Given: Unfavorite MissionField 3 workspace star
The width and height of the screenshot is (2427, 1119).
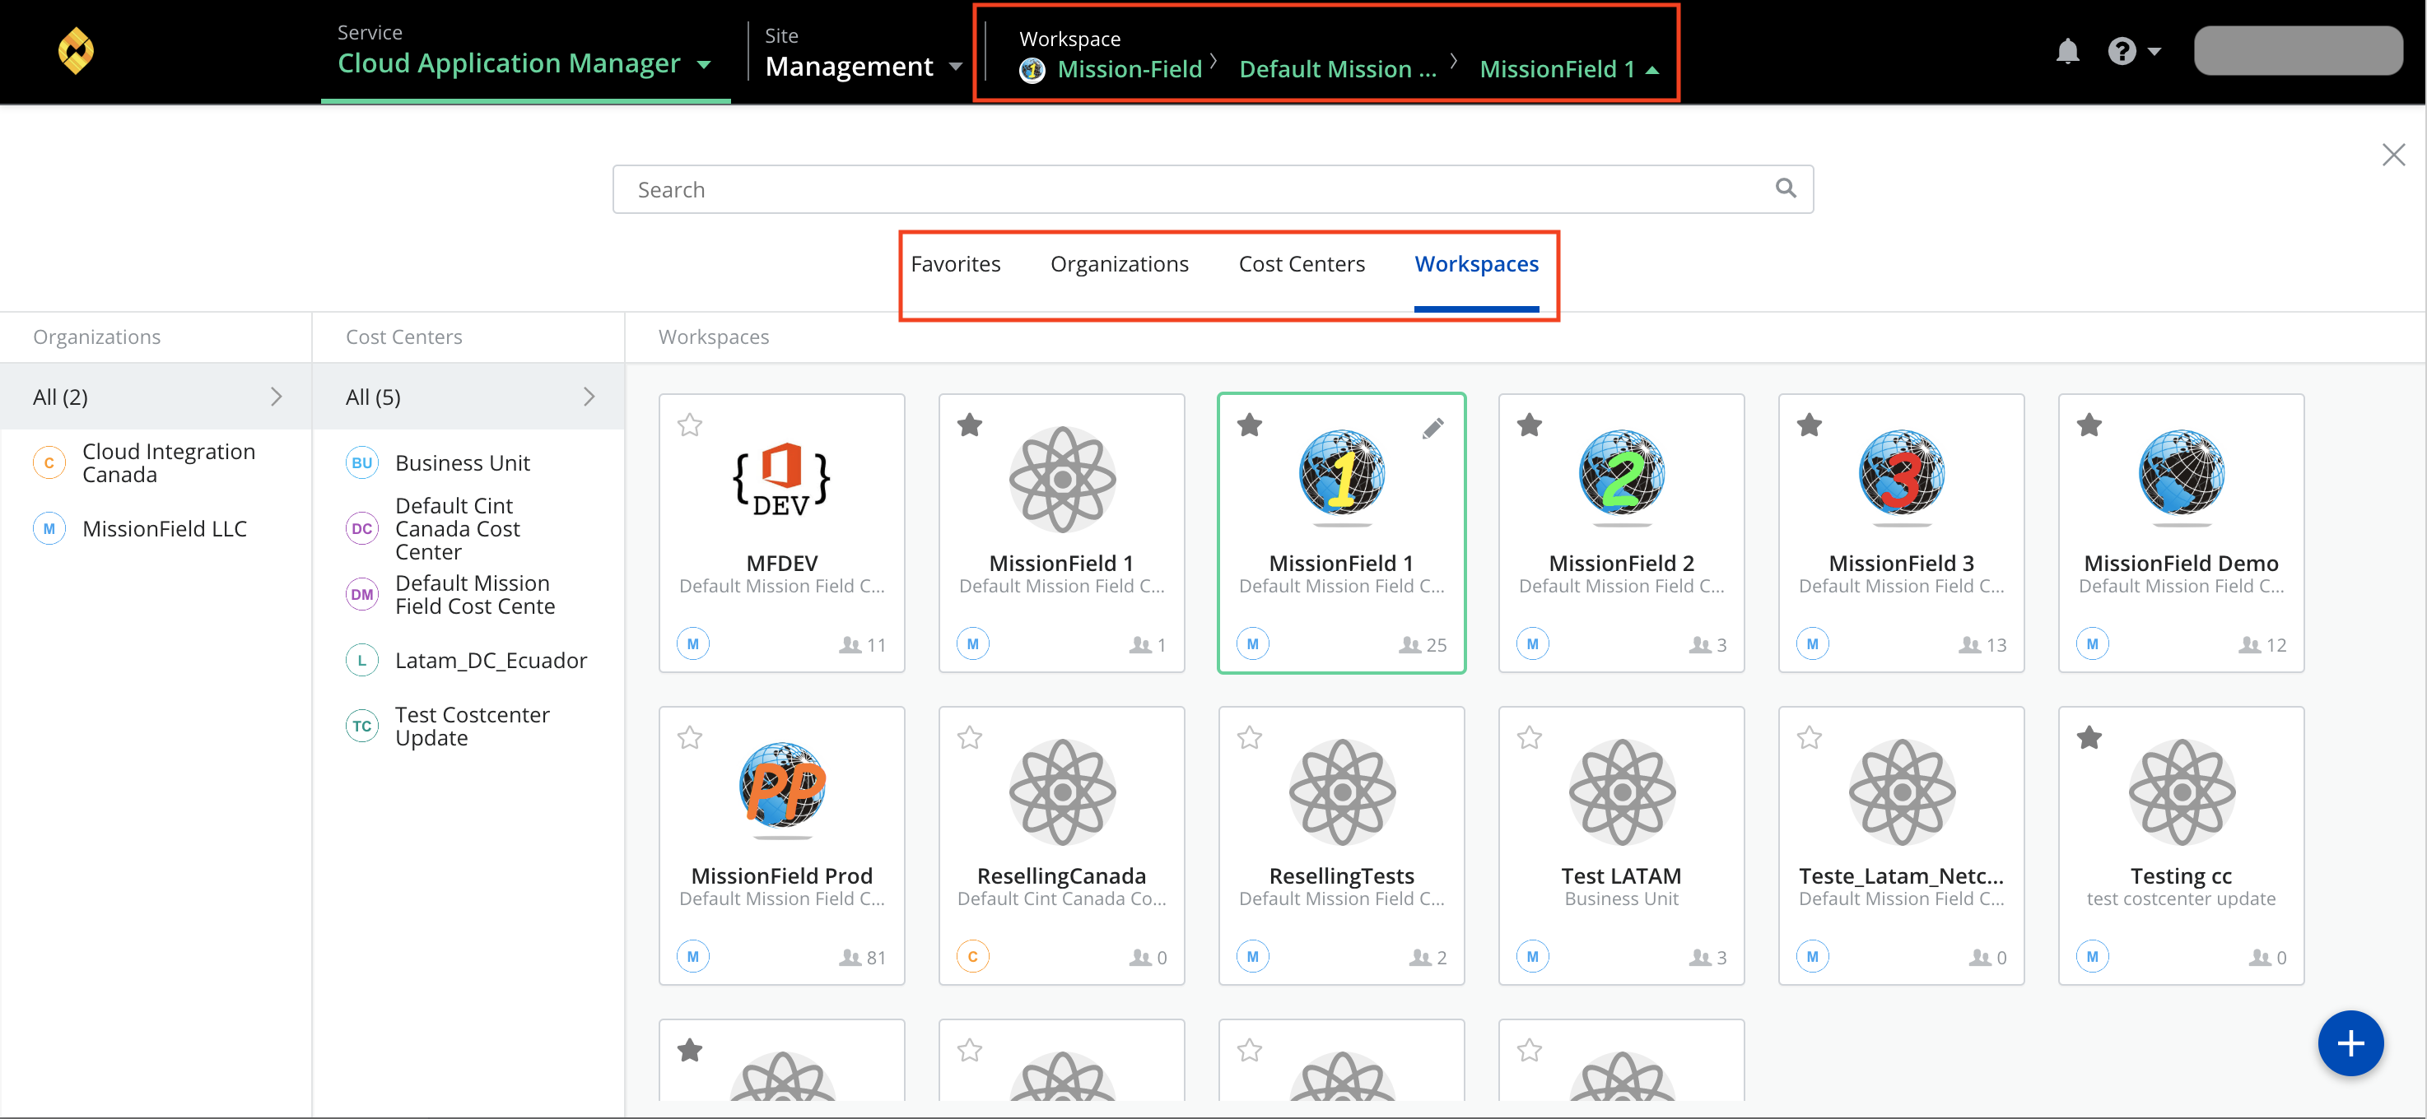Looking at the screenshot, I should [x=1809, y=425].
